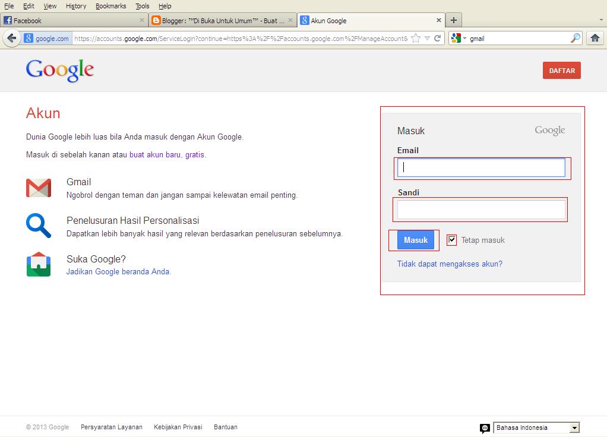This screenshot has height=437, width=607.
Task: Open the History menu
Action: [x=76, y=6]
